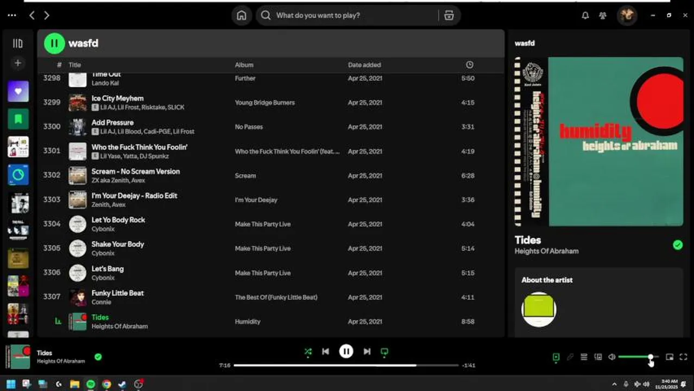Open the 'Humidity' album link in the list
694x391 pixels.
[248, 321]
